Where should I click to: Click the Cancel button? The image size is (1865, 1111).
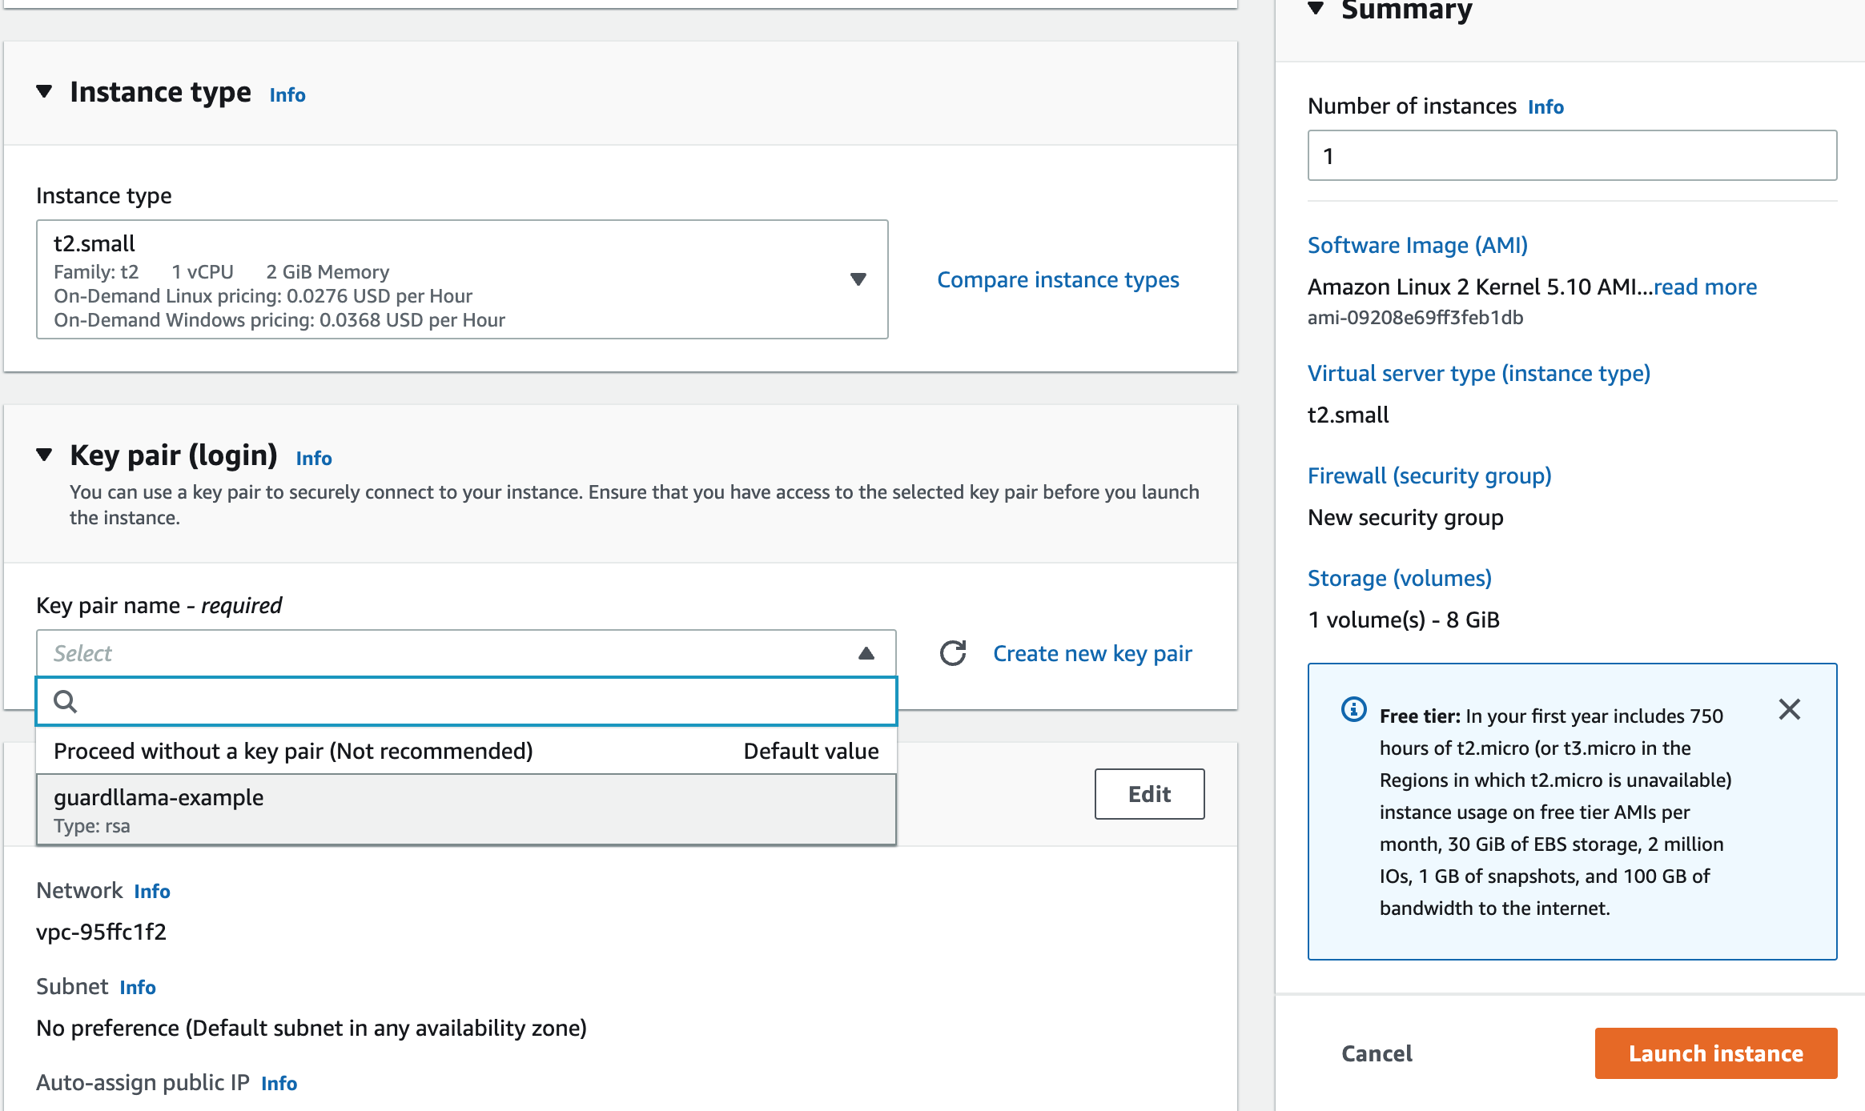tap(1376, 1053)
